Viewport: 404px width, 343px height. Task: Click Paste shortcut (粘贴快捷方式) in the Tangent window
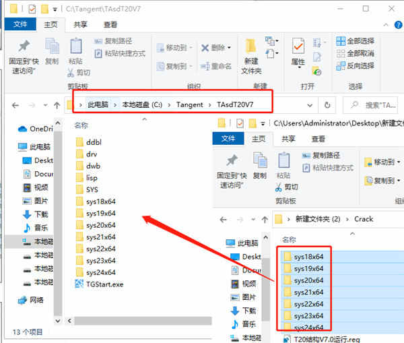tap(120, 53)
